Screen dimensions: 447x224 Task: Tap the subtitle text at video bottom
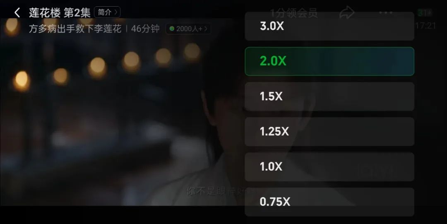(x=219, y=191)
